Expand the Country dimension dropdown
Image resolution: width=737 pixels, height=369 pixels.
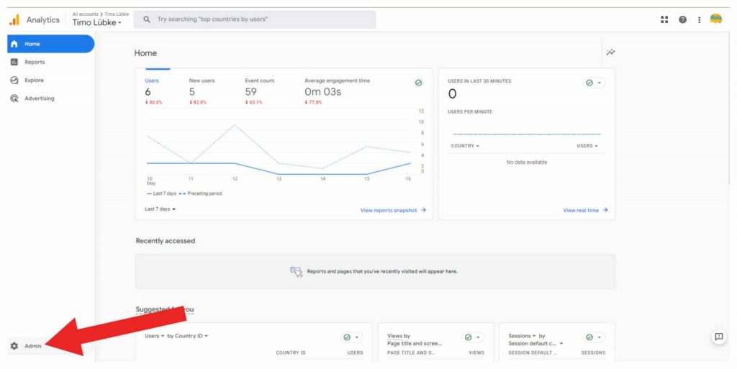465,146
